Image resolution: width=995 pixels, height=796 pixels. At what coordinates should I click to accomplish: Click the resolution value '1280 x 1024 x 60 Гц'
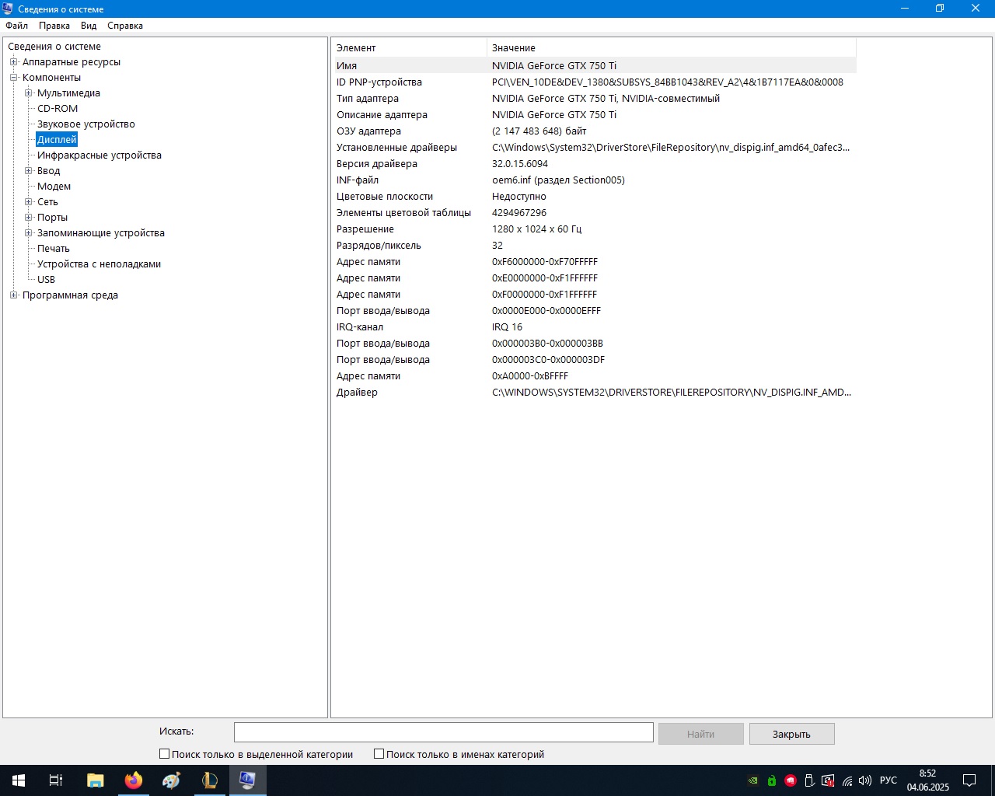(x=537, y=229)
